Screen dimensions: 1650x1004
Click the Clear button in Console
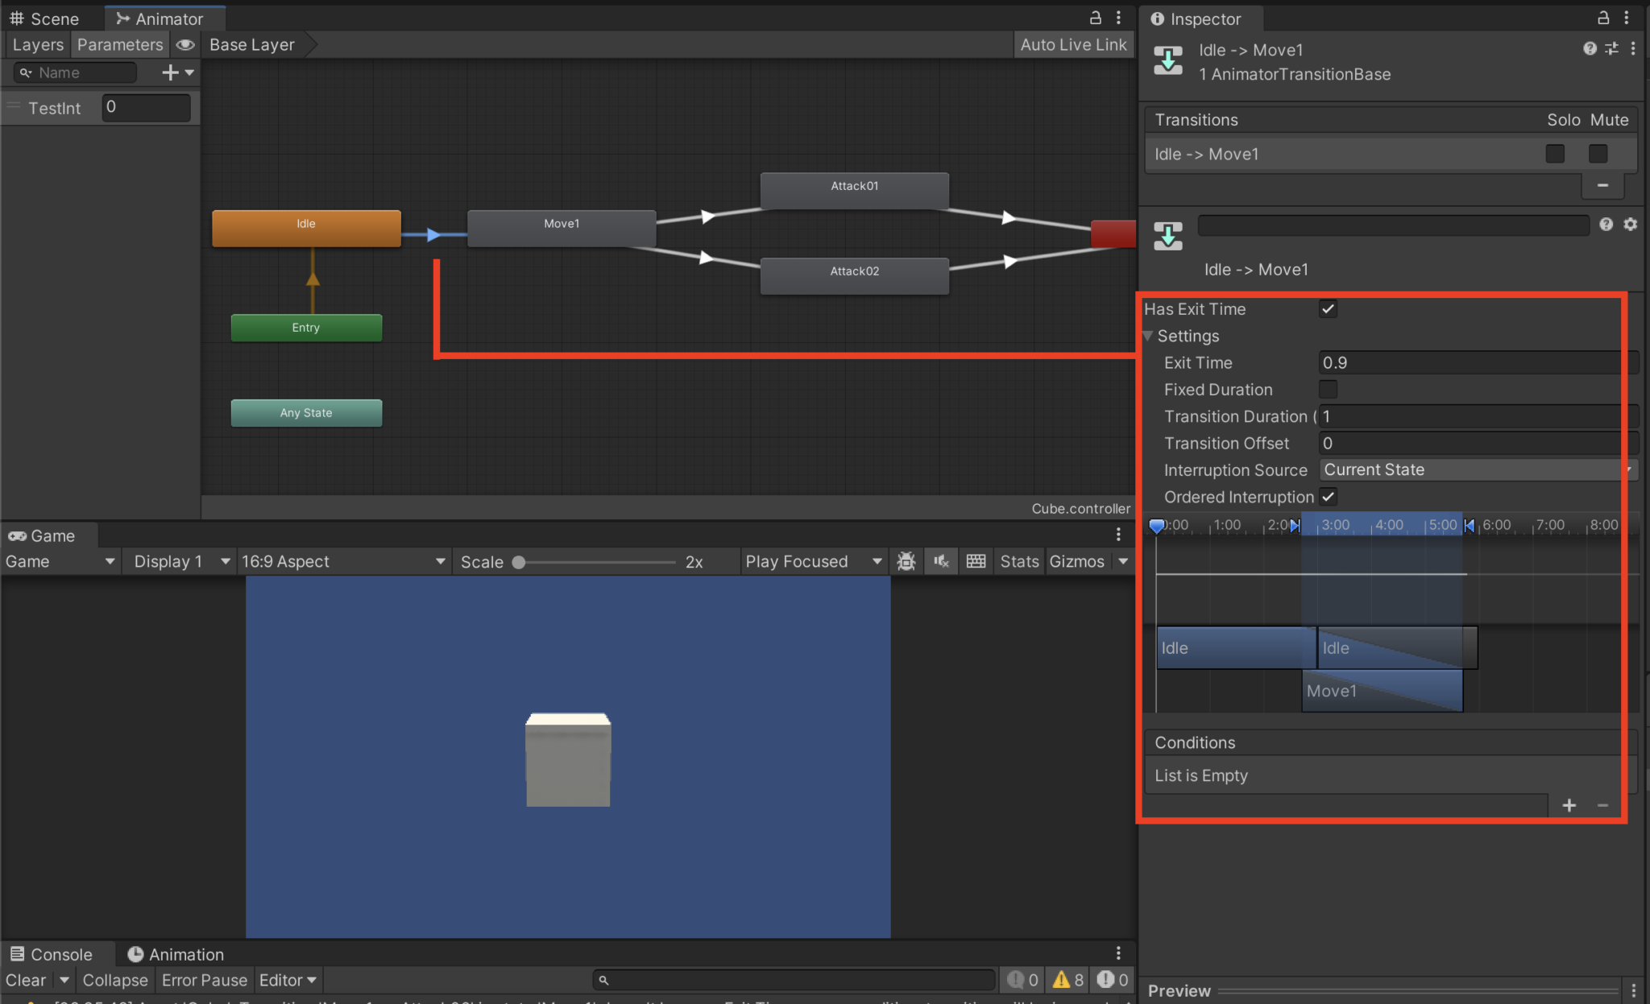click(x=26, y=980)
